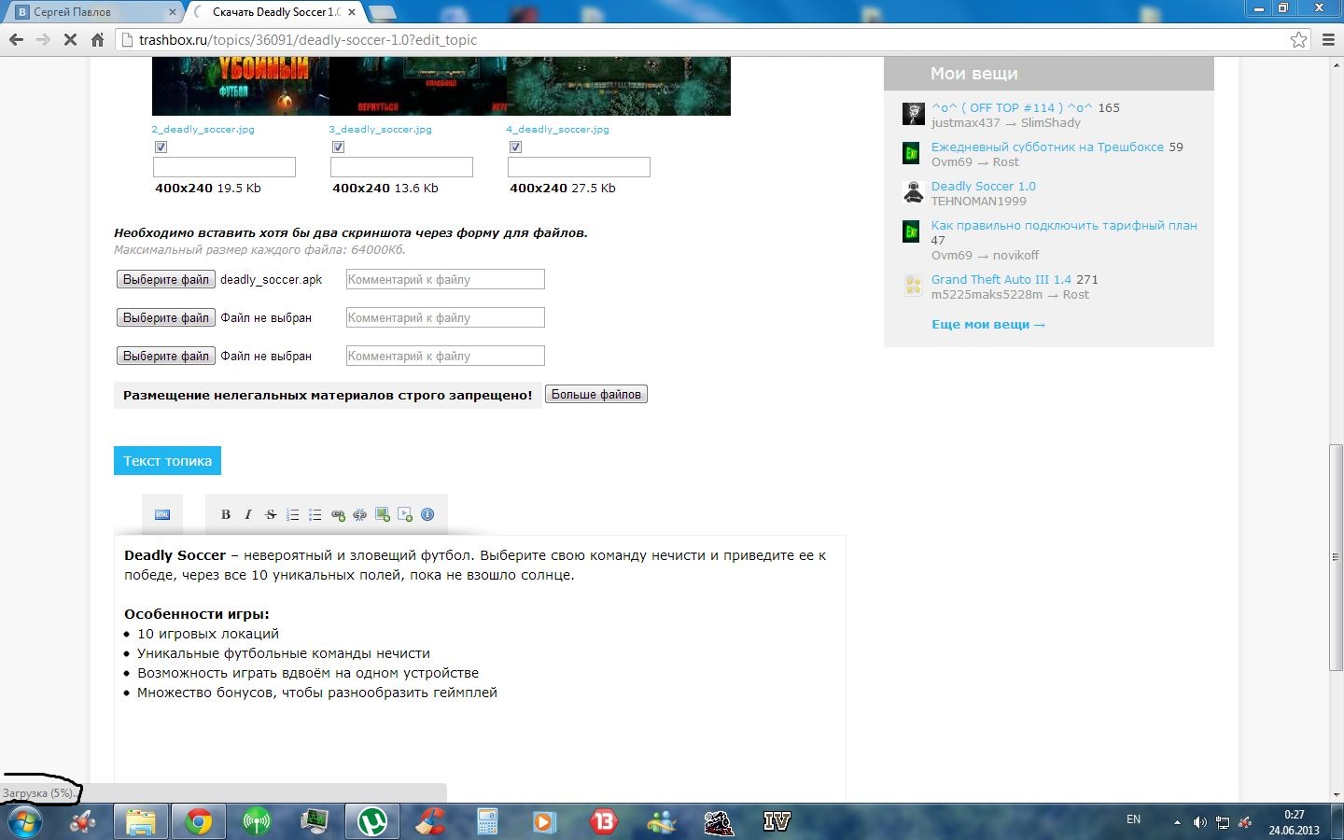The width and height of the screenshot is (1344, 840).
Task: Uncheck the 2_deadly_soccer.jpg checkbox
Action: [161, 147]
